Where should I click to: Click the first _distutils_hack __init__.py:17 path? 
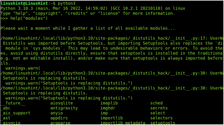(x=104, y=38)
